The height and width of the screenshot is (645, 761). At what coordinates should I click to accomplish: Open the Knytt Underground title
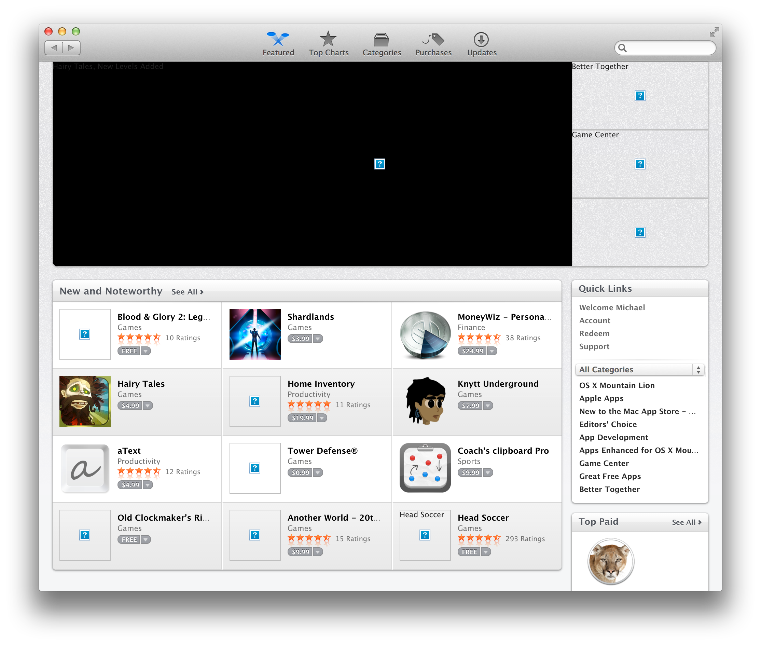[498, 384]
